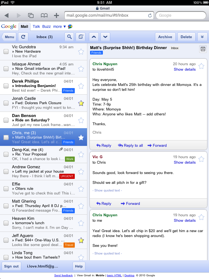
Task: Go to next conversation with down arrow
Action: pyautogui.click(x=105, y=37)
